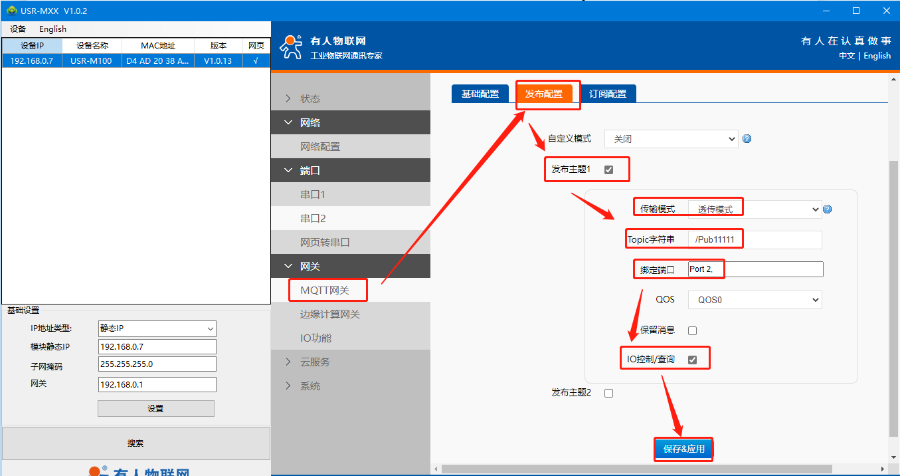Open the IP地址类型 dropdown

click(x=157, y=328)
